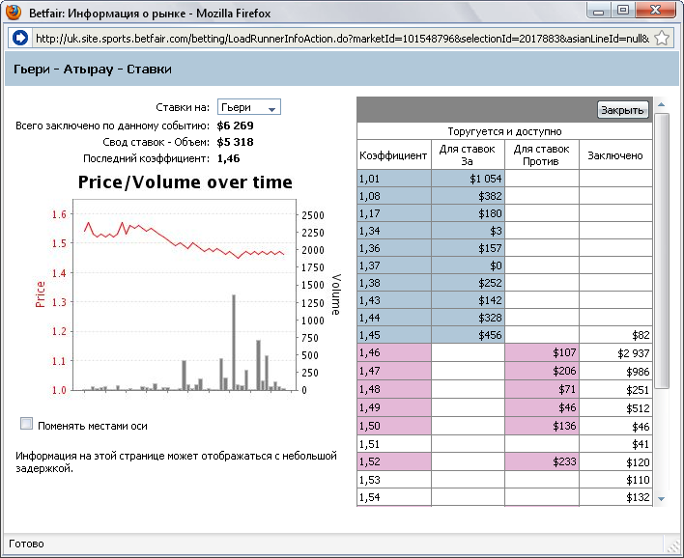Click the 'Price/Volume over time' chart title
Viewport: 684px width, 558px height.
[185, 182]
